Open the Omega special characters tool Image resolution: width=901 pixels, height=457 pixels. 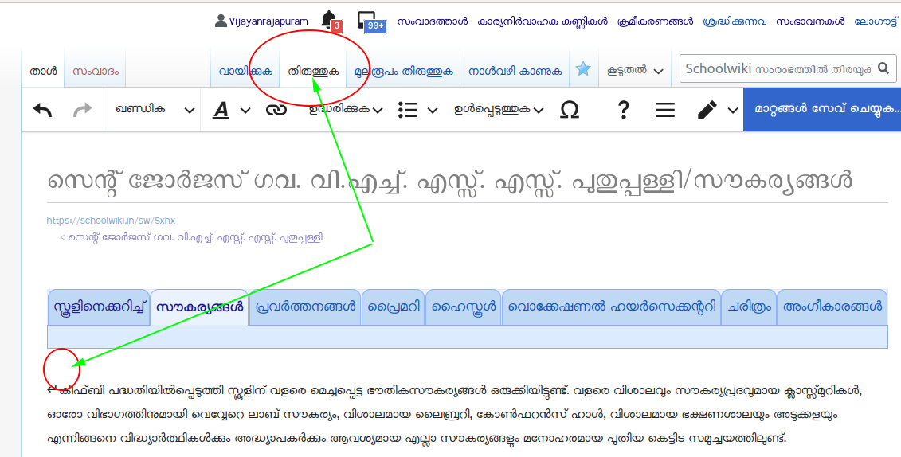569,111
